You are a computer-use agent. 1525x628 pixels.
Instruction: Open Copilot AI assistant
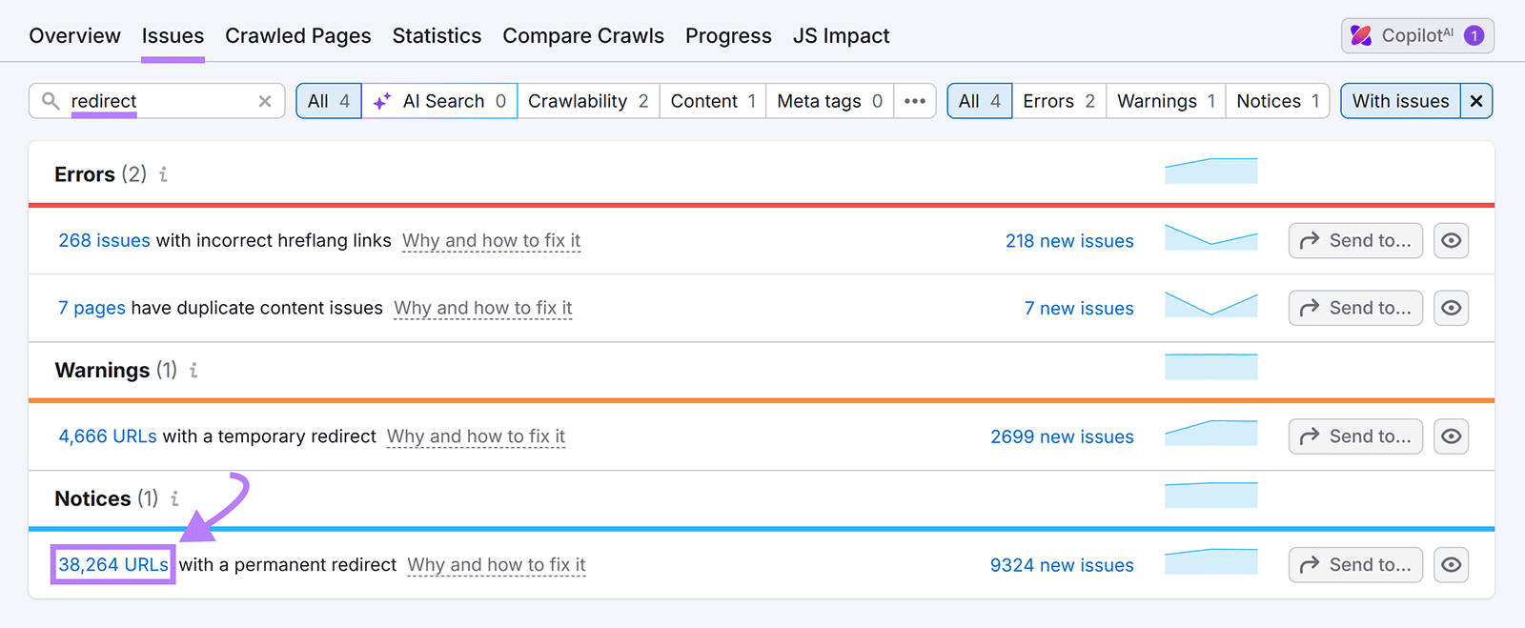pos(1416,34)
